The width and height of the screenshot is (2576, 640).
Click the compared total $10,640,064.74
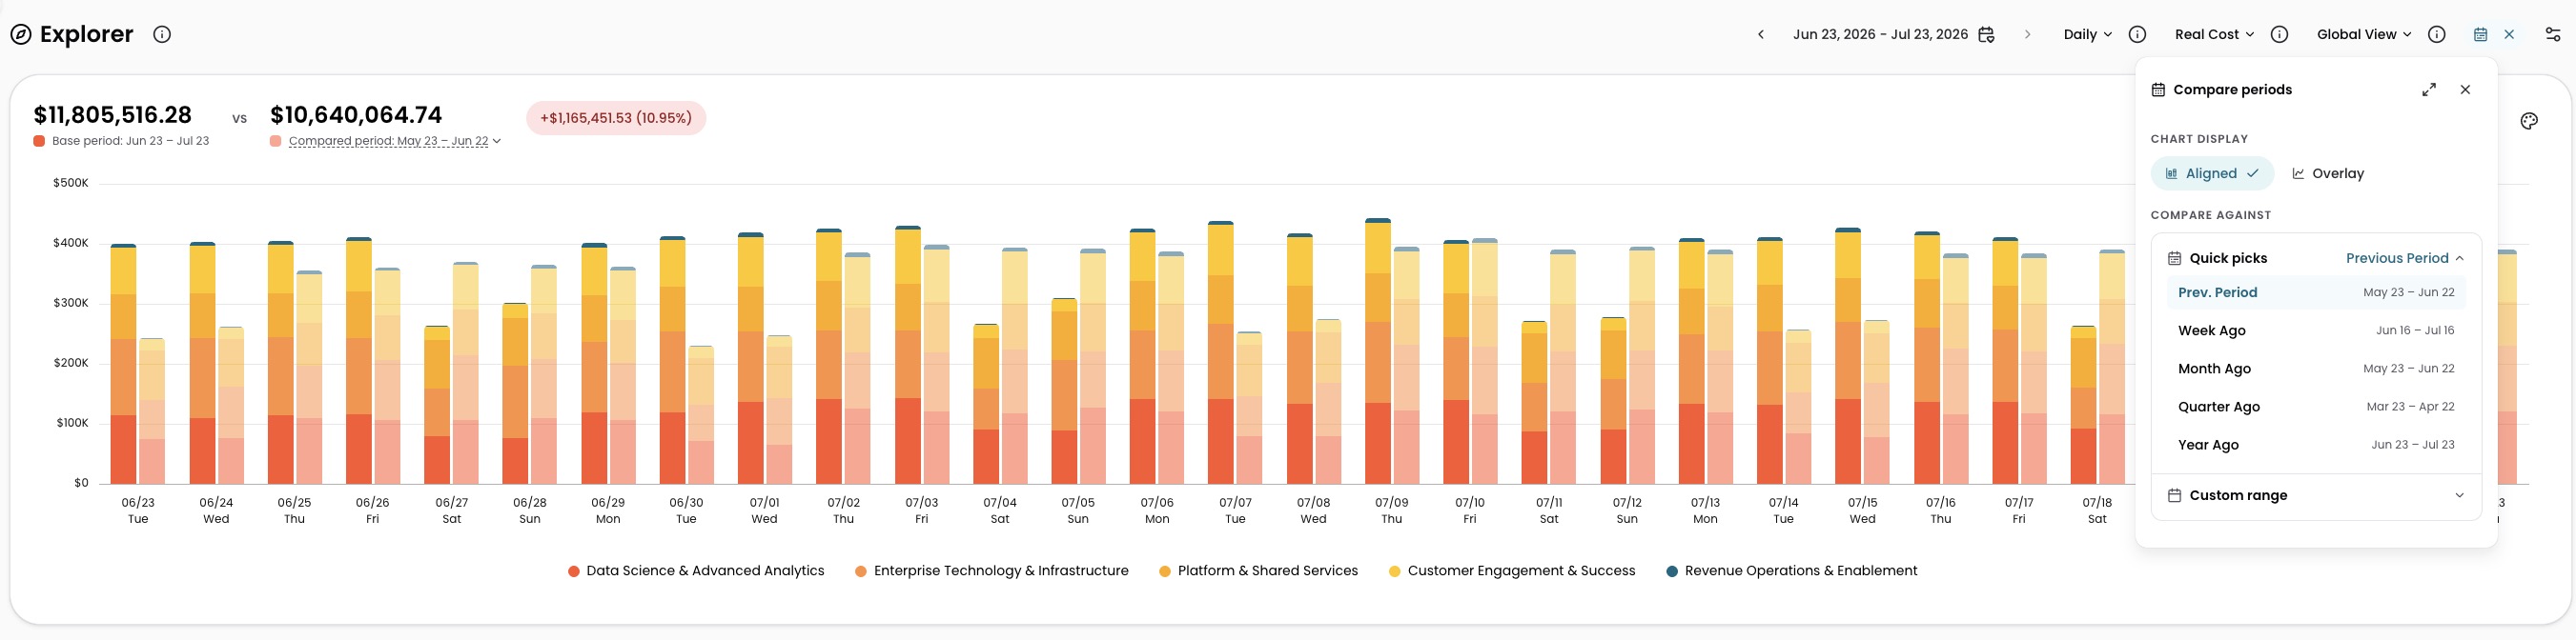click(x=356, y=115)
